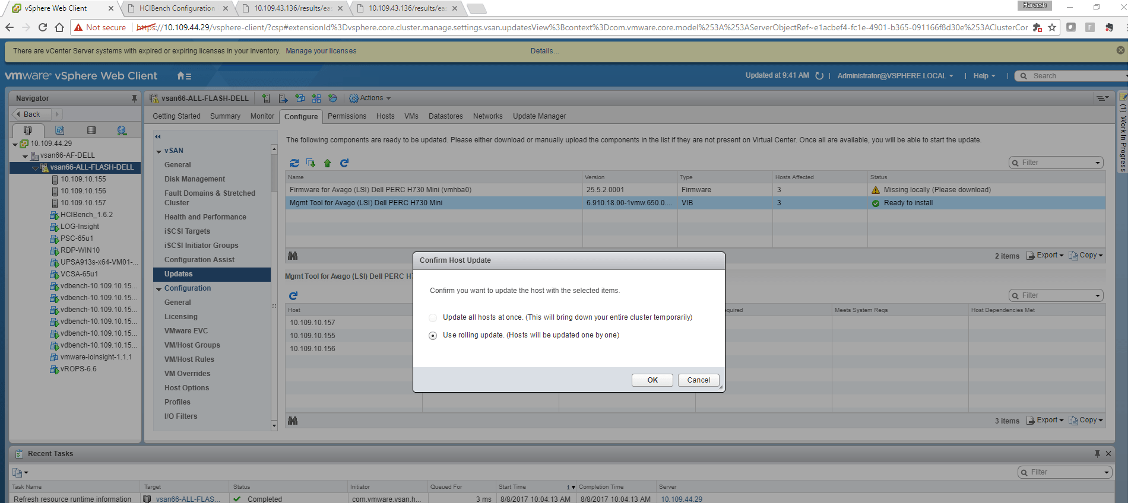Click the Manage your licenses link
Image resolution: width=1131 pixels, height=503 pixels.
321,51
